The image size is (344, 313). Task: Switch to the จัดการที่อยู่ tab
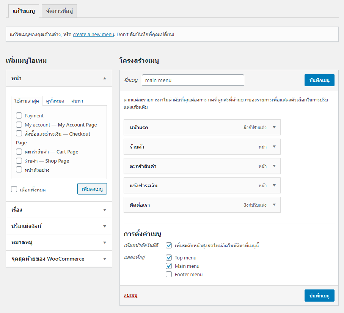[59, 11]
